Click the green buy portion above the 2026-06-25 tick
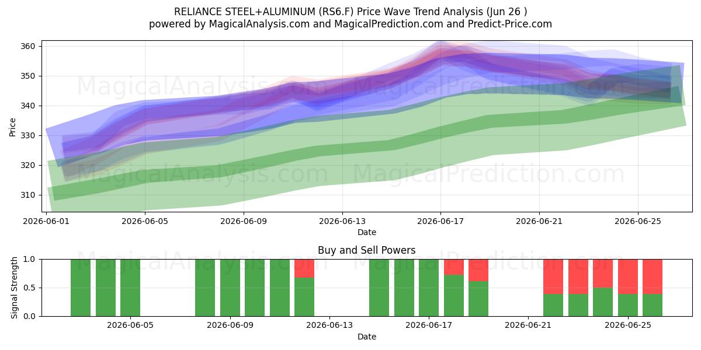701x350 pixels. (x=628, y=305)
